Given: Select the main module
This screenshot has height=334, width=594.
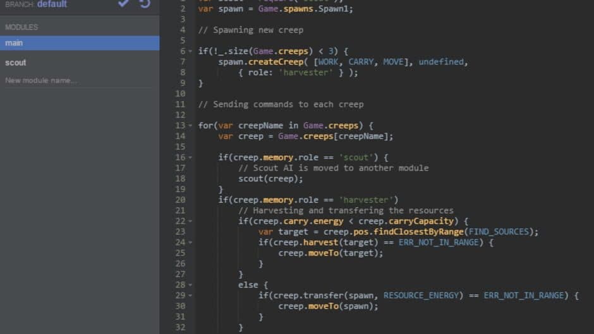Looking at the screenshot, I should 80,43.
